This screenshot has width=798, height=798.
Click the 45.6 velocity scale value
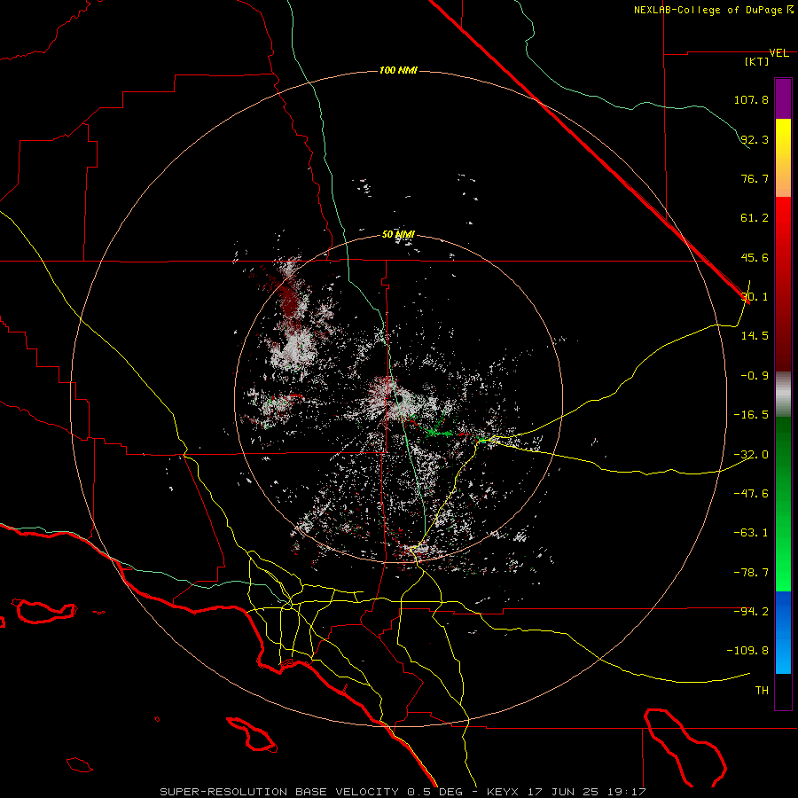[x=755, y=257]
